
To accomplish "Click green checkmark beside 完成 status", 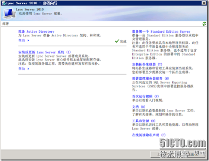I will coord(117,41).
